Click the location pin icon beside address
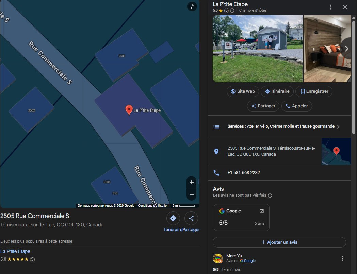This screenshot has height=274, width=357. click(216, 151)
